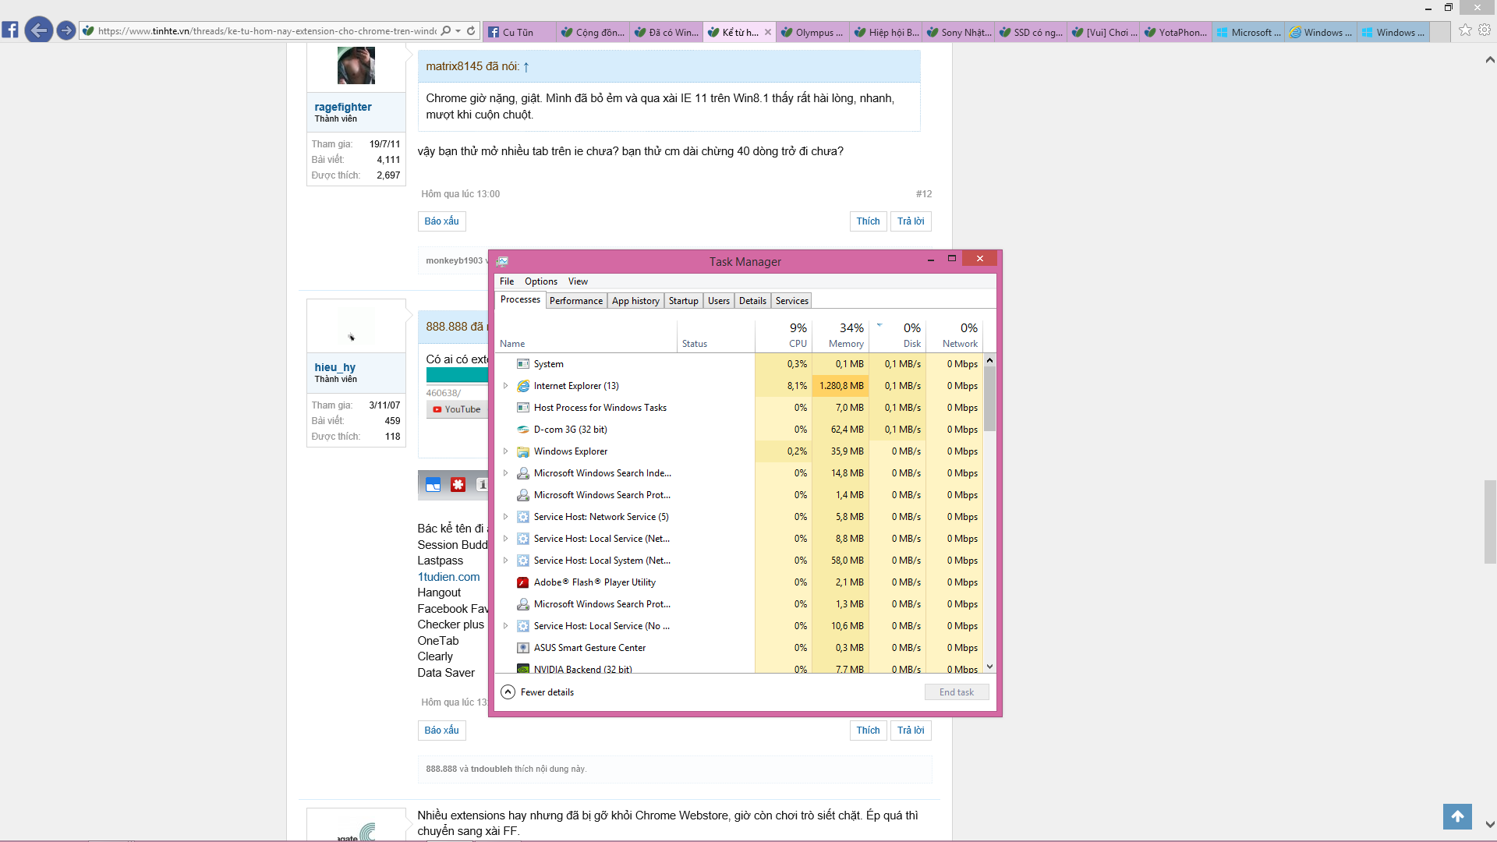Viewport: 1497px width, 842px height.
Task: Sort processes by the Memory column header
Action: (x=841, y=335)
